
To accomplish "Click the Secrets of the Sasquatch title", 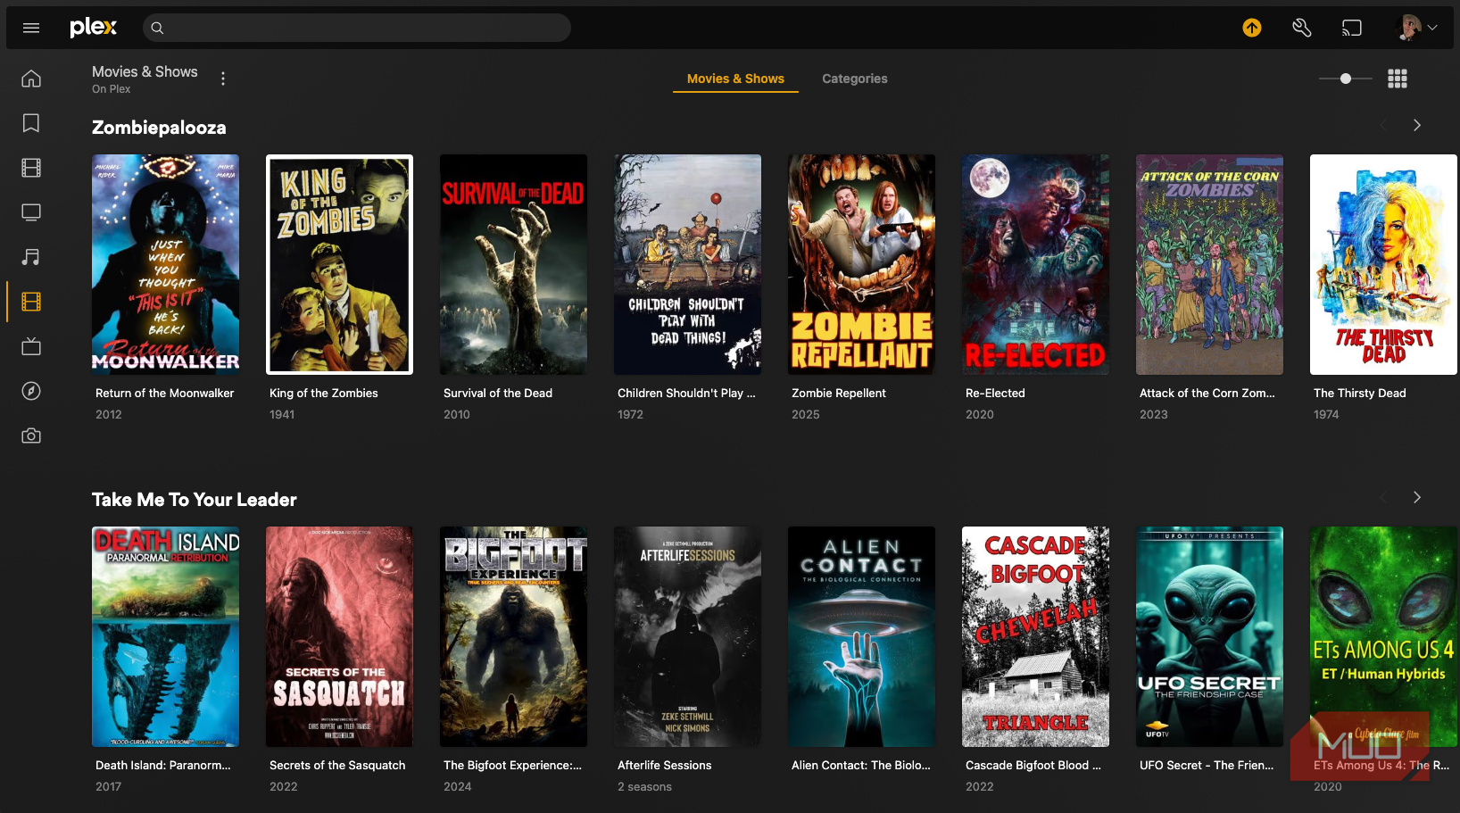I will pos(337,765).
